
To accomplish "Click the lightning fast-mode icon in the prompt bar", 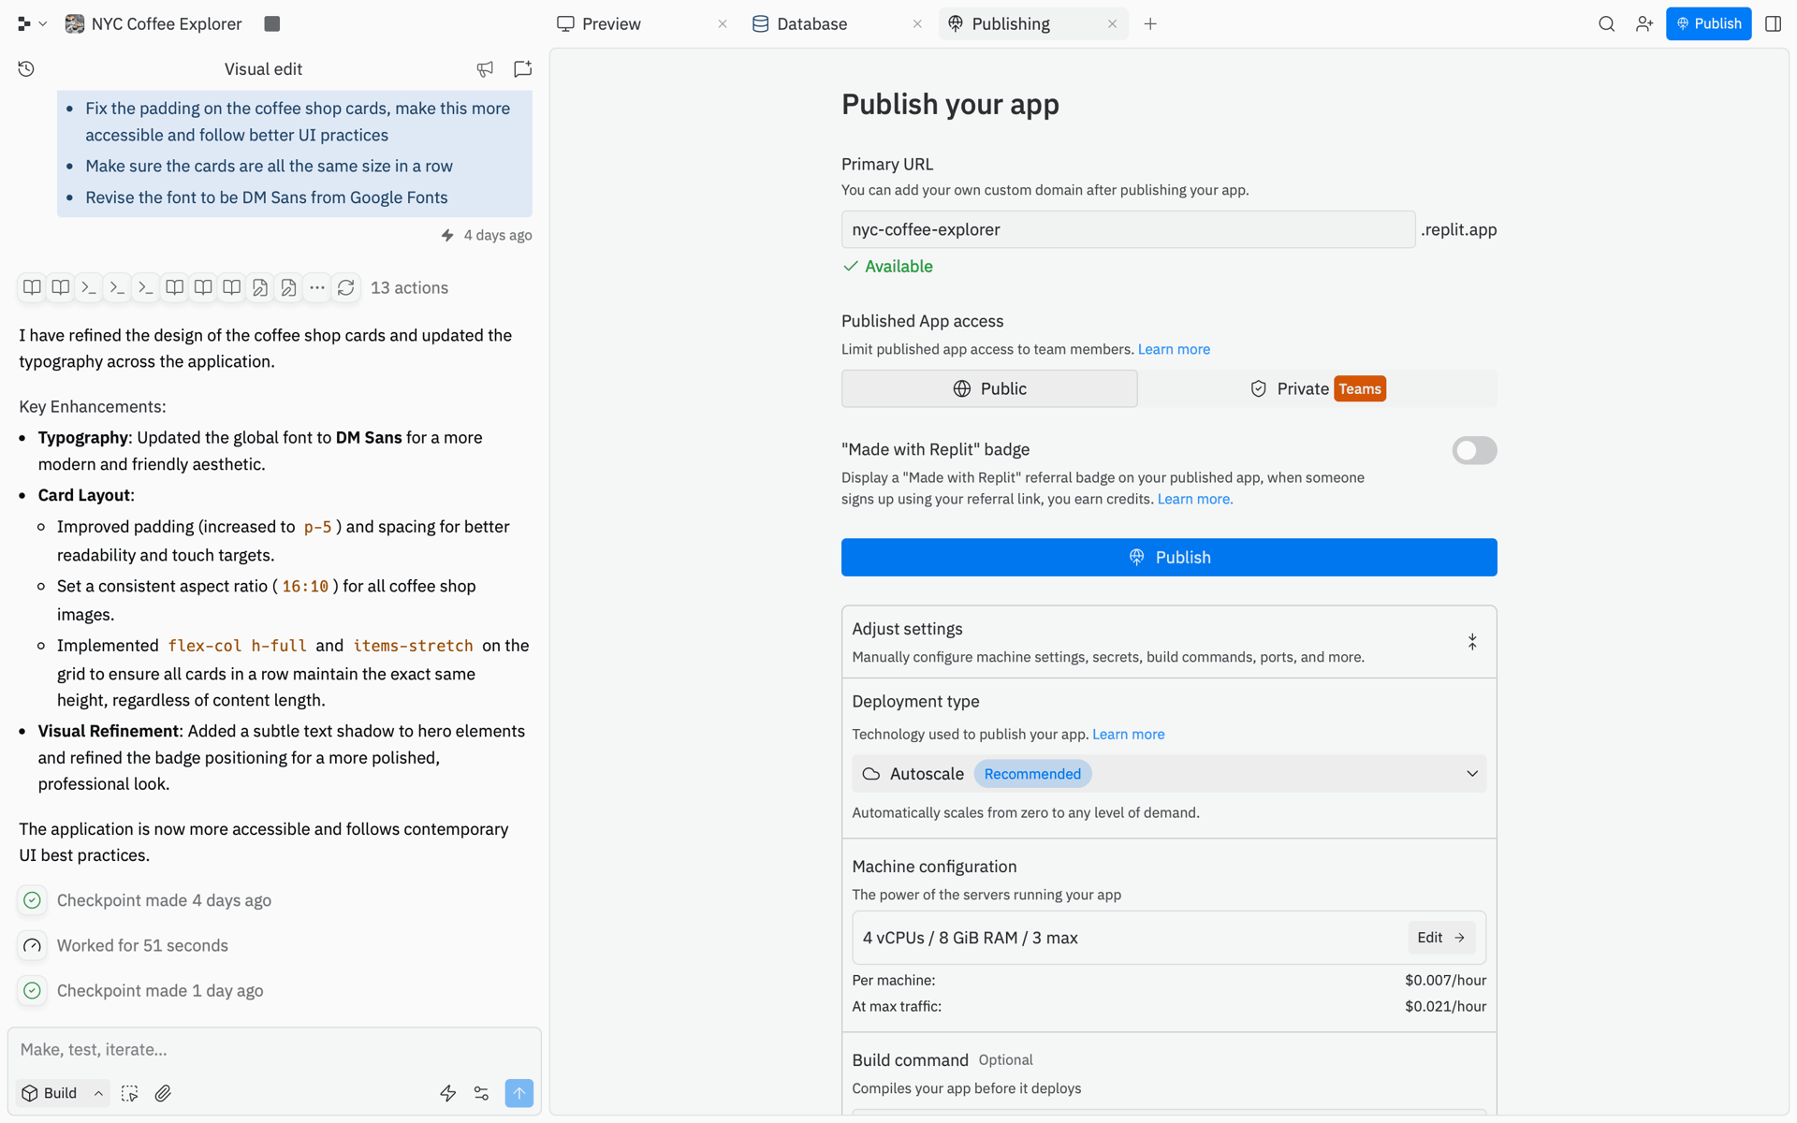I will pos(448,1093).
